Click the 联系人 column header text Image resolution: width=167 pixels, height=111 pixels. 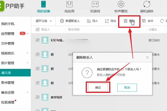coord(46,29)
